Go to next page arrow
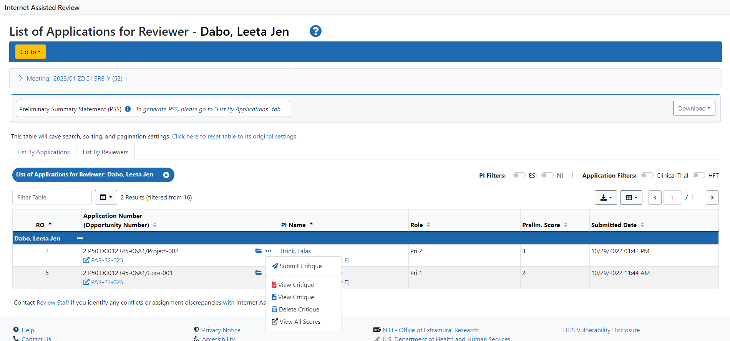This screenshot has height=341, width=730. 712,198
